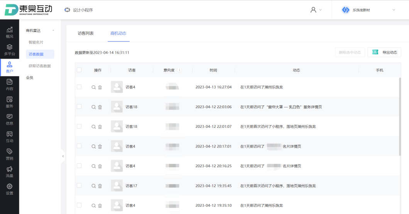Click the 2023-04-12 19:35:45 time cell

214,186
